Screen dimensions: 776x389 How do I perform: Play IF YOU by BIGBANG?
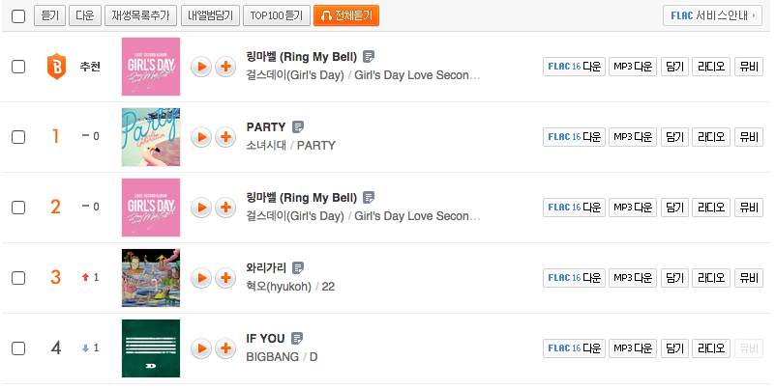[x=201, y=348]
